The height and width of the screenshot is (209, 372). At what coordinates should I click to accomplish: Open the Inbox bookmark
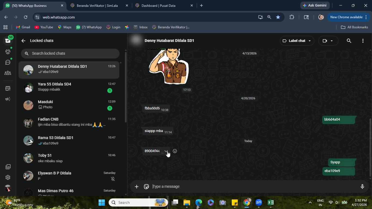point(141,27)
